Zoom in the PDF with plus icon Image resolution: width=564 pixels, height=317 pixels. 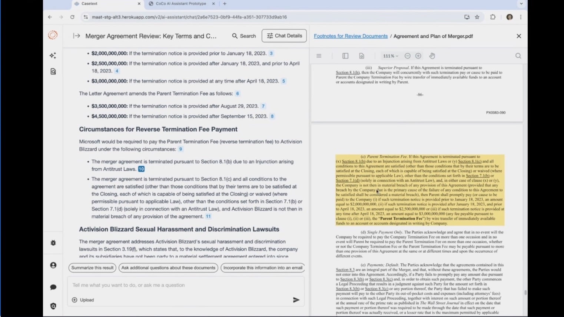418,56
